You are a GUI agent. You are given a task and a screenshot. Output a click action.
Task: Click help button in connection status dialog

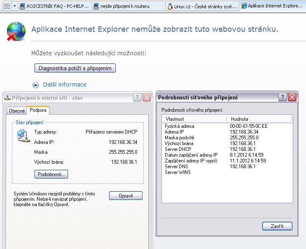click(x=137, y=97)
